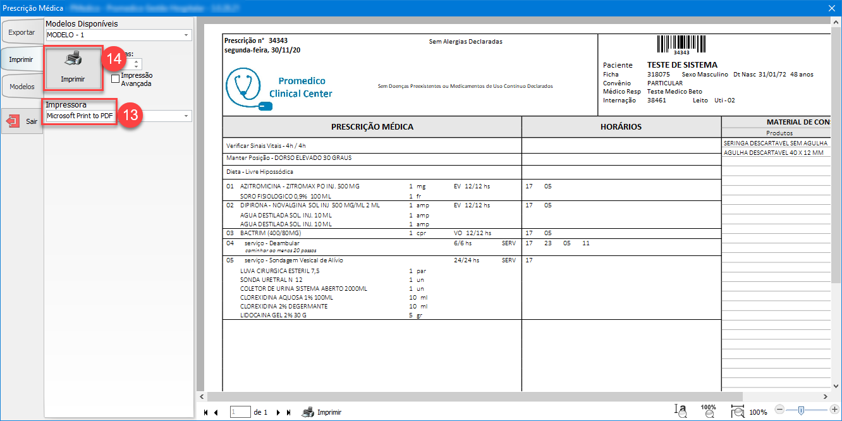
Task: Go to first page of preview
Action: point(206,412)
